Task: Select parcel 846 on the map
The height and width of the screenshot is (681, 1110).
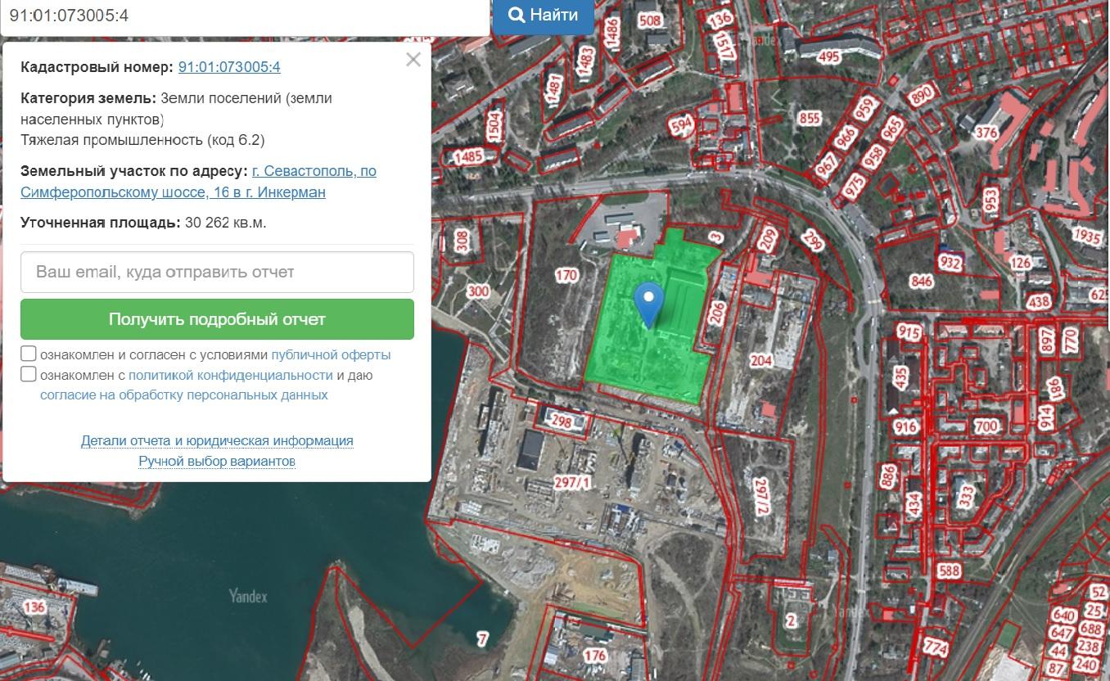Action: [x=921, y=282]
